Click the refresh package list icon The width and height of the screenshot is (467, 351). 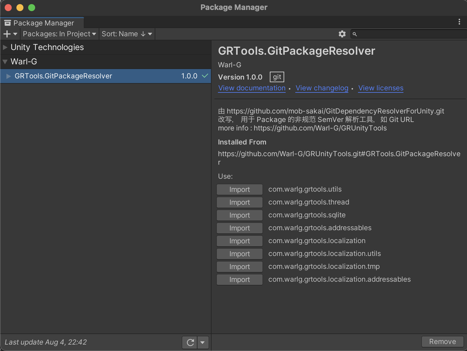click(x=190, y=343)
